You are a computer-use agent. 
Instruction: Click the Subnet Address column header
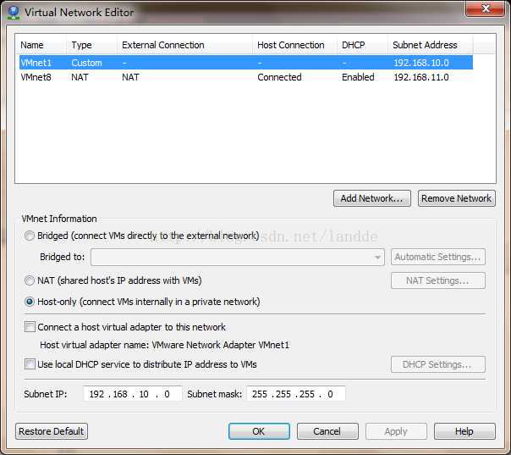pos(430,45)
